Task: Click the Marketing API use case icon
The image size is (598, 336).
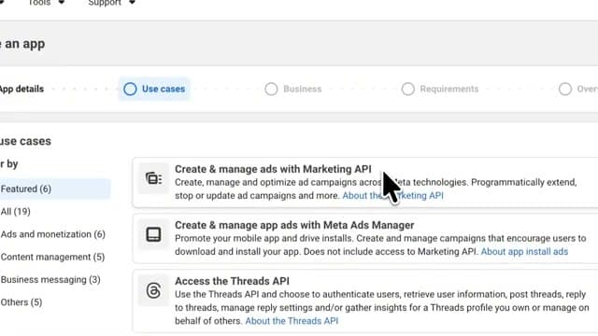Action: [x=153, y=178]
